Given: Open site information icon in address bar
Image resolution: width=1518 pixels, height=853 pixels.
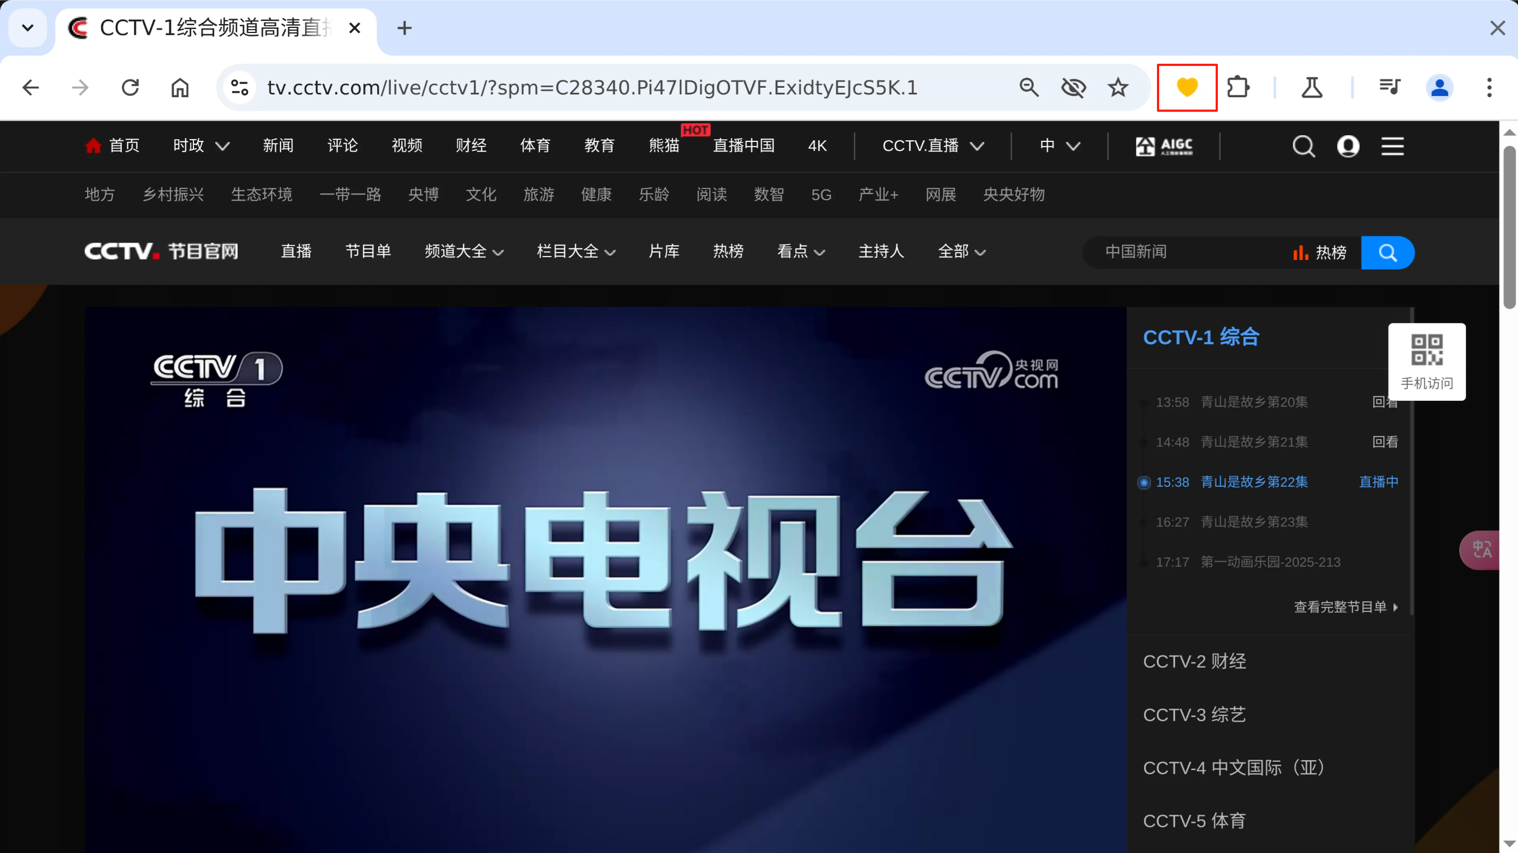Looking at the screenshot, I should 239,87.
